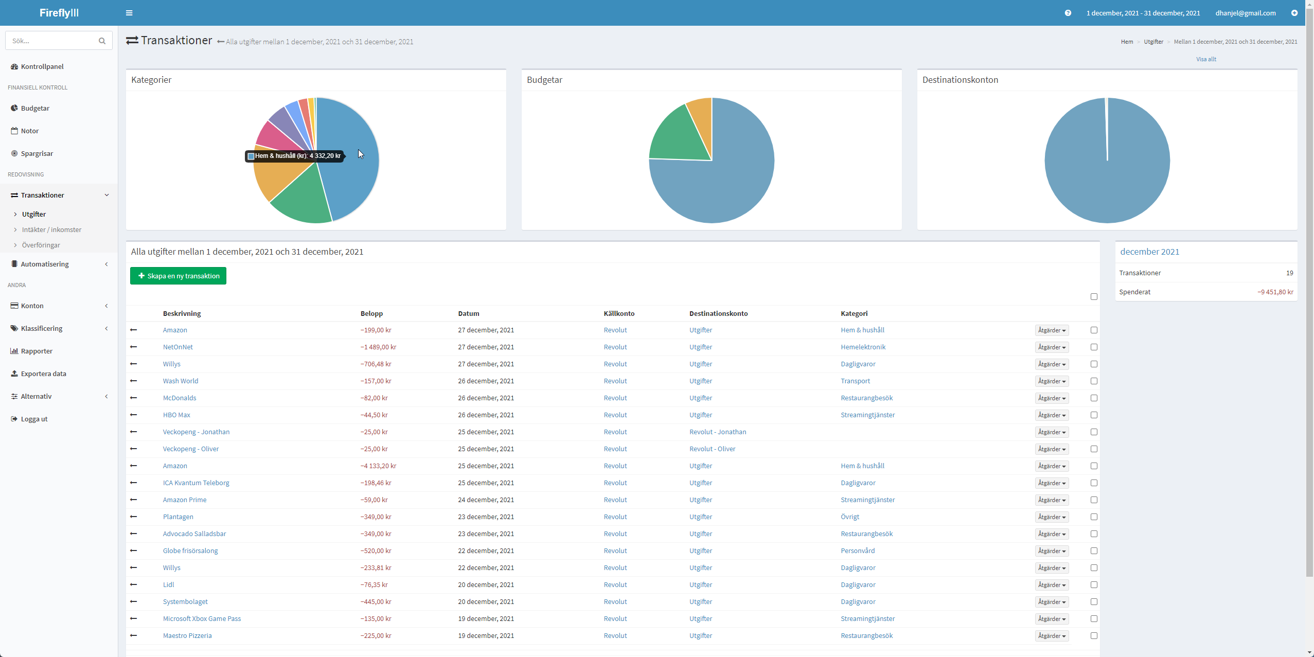1314x657 pixels.
Task: Check the NetOnNet transaction checkbox
Action: coord(1094,347)
